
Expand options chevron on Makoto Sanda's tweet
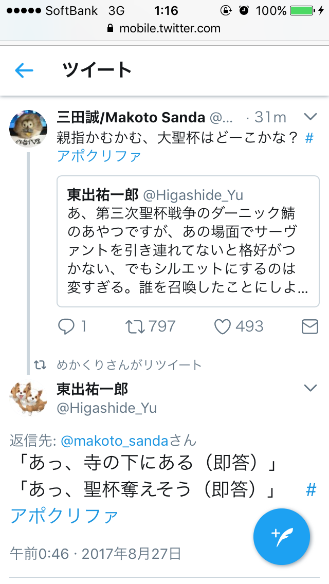(310, 117)
